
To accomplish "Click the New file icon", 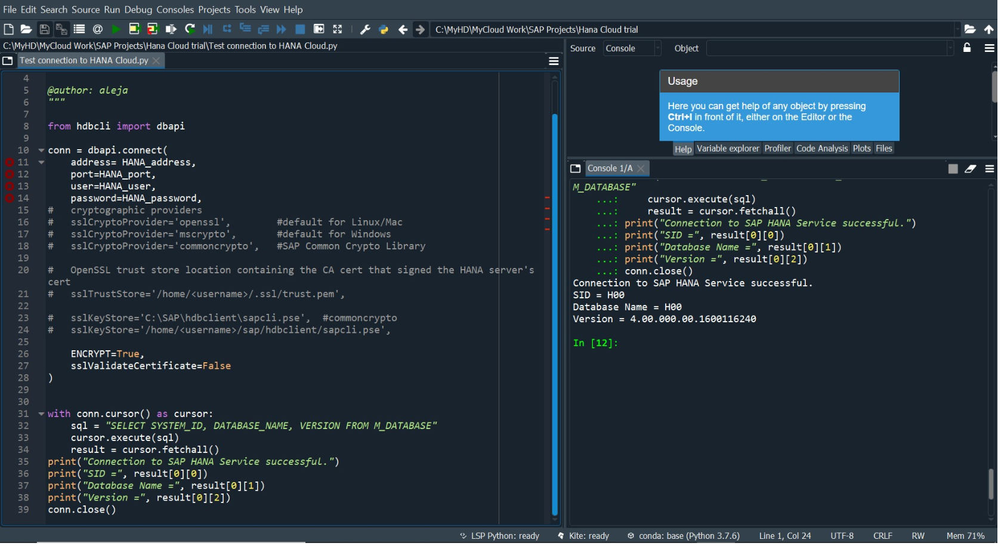I will tap(8, 29).
